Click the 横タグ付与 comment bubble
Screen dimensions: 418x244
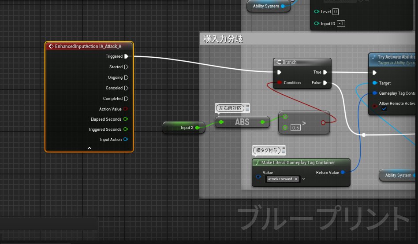coord(266,150)
